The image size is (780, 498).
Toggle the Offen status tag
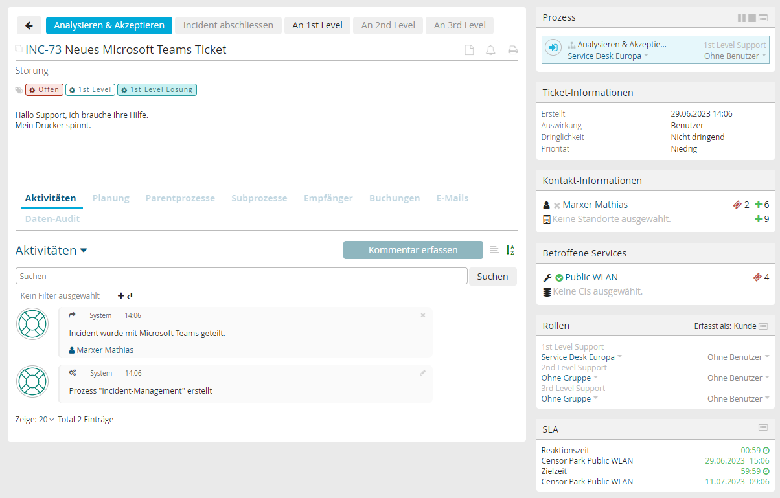[x=44, y=90]
